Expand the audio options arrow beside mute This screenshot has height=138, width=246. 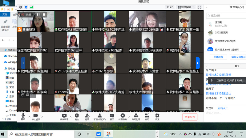30,117
